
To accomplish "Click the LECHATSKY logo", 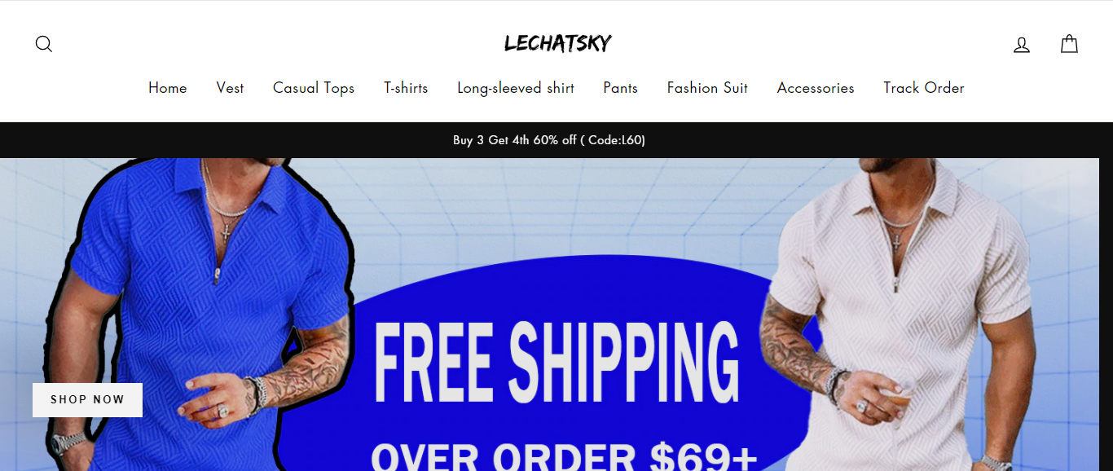I will pos(557,43).
